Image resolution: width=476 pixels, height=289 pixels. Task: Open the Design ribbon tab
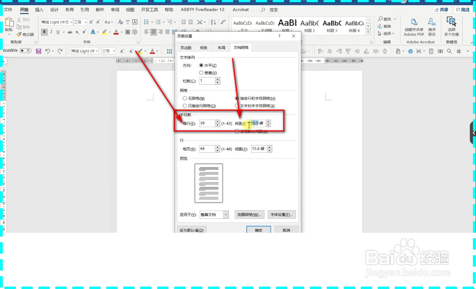(54, 10)
